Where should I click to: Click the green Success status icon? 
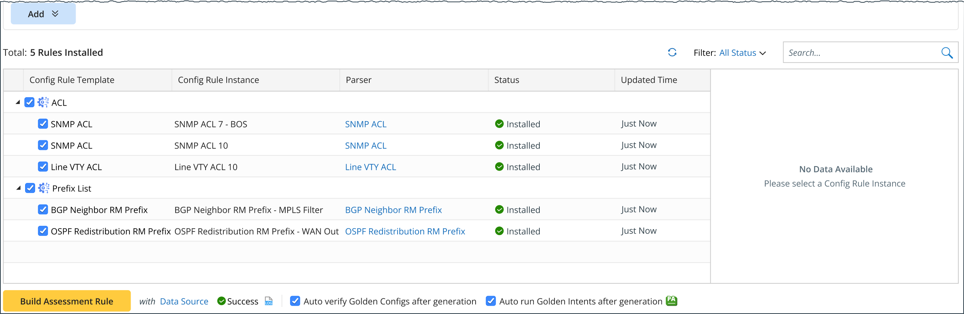pyautogui.click(x=221, y=301)
